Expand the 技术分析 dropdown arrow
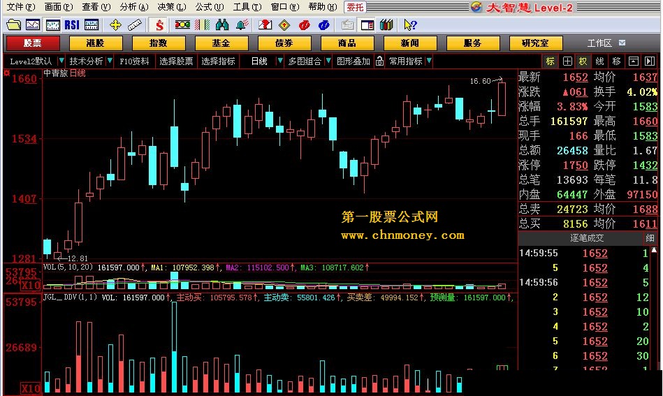The width and height of the screenshot is (663, 396). [x=110, y=61]
